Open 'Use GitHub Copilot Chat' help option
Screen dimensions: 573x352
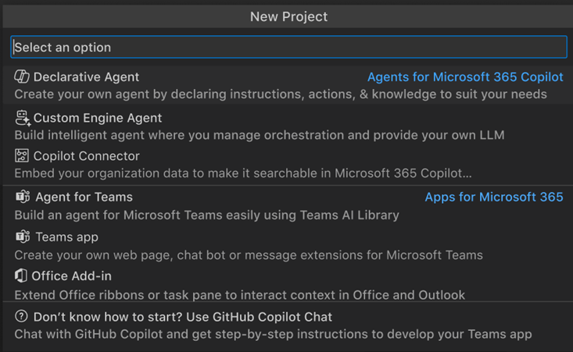tap(183, 317)
